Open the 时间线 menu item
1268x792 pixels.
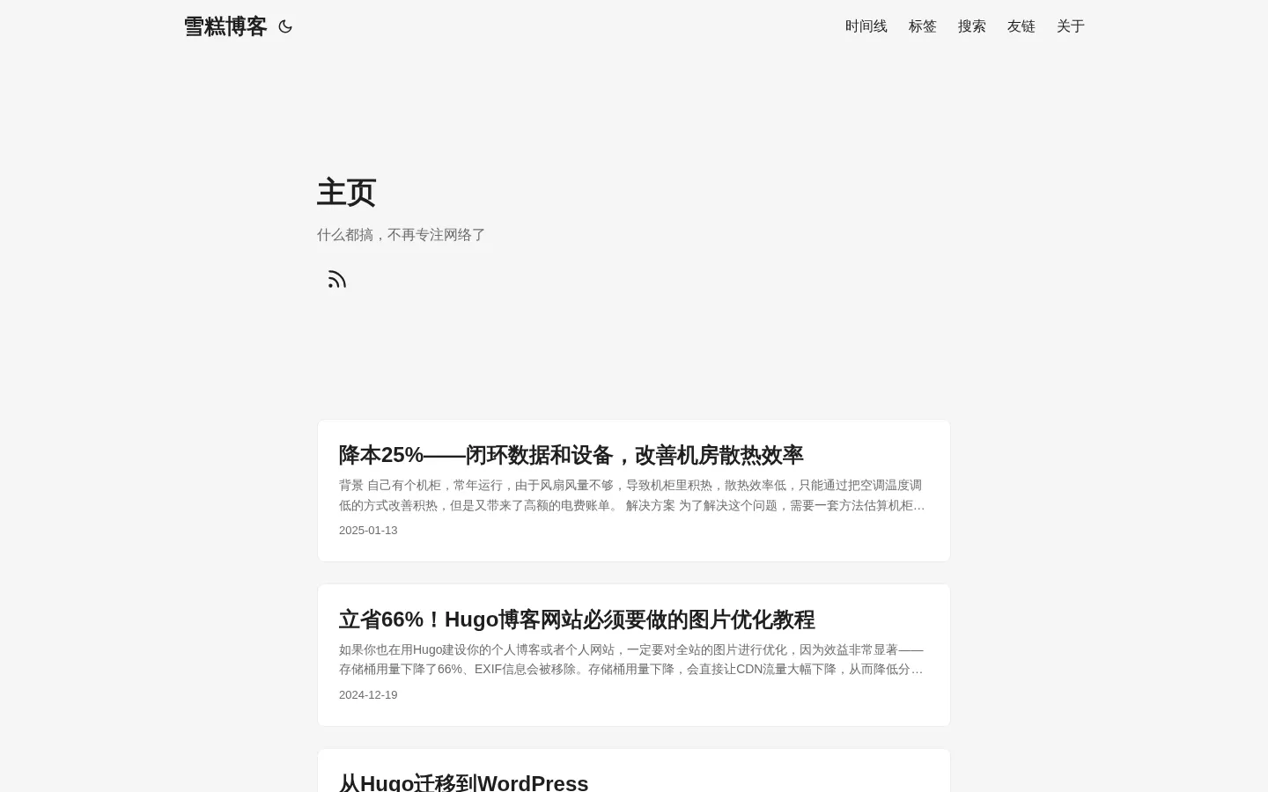[866, 26]
